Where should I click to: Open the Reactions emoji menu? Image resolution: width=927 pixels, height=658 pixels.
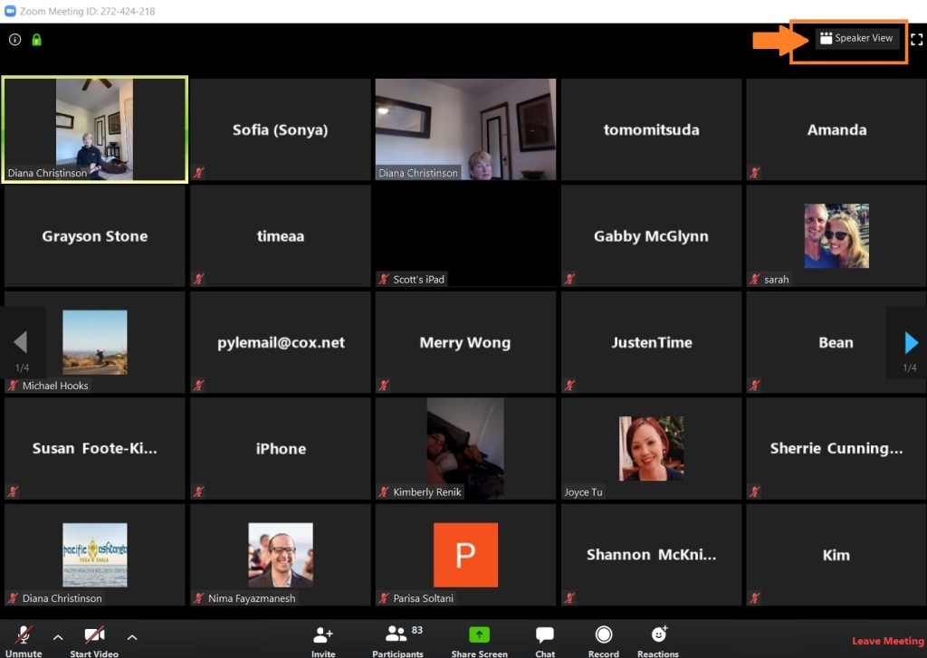point(658,636)
